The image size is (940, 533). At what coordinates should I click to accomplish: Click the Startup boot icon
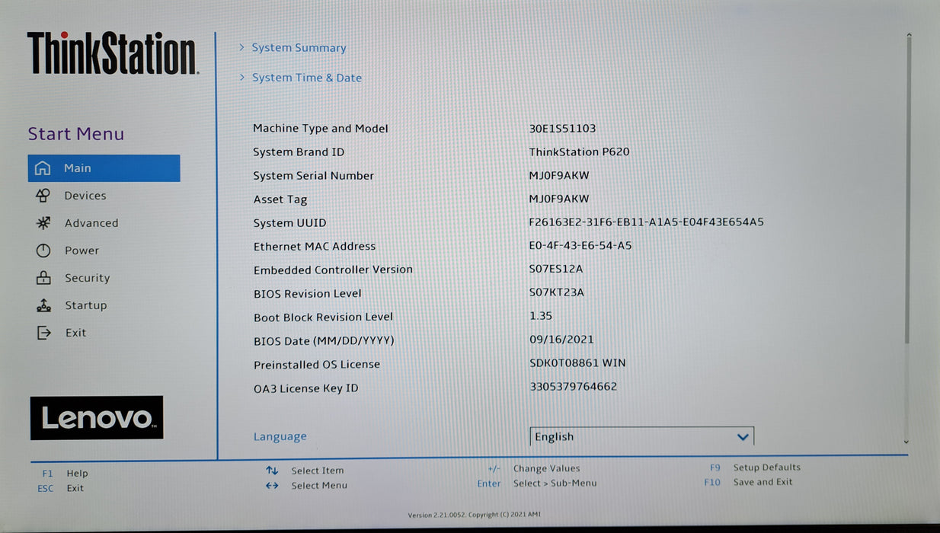click(x=43, y=305)
